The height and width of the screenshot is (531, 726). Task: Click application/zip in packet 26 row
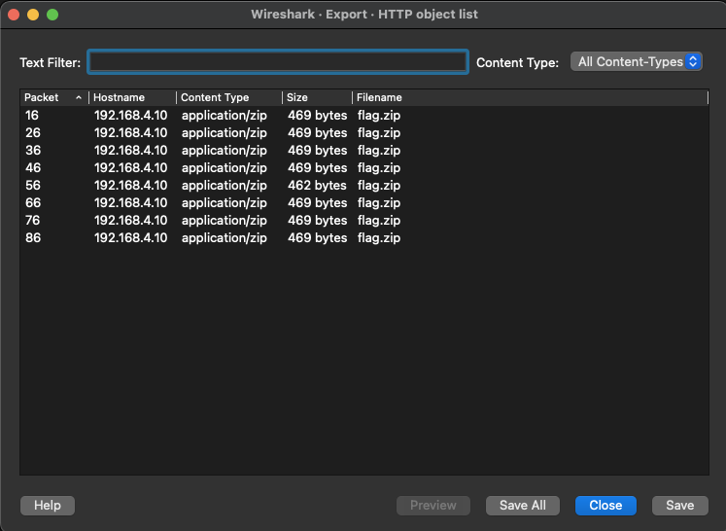click(x=225, y=133)
